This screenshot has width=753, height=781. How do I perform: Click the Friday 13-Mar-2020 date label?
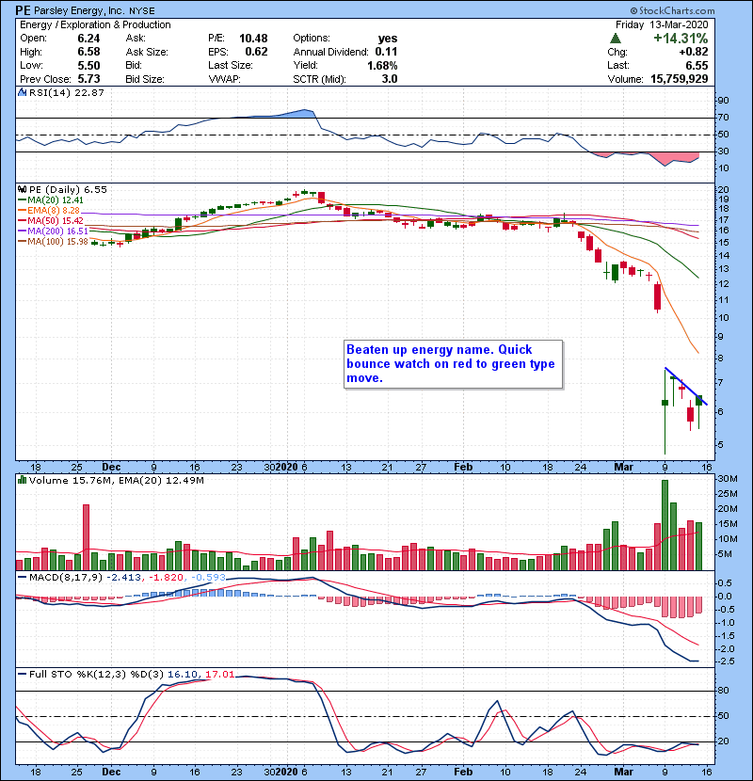point(662,24)
